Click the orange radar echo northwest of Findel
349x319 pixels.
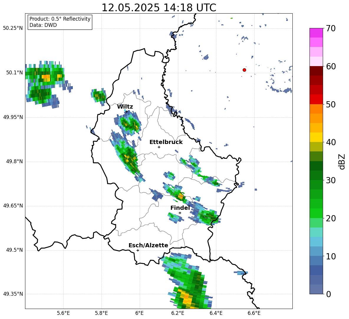[180, 197]
